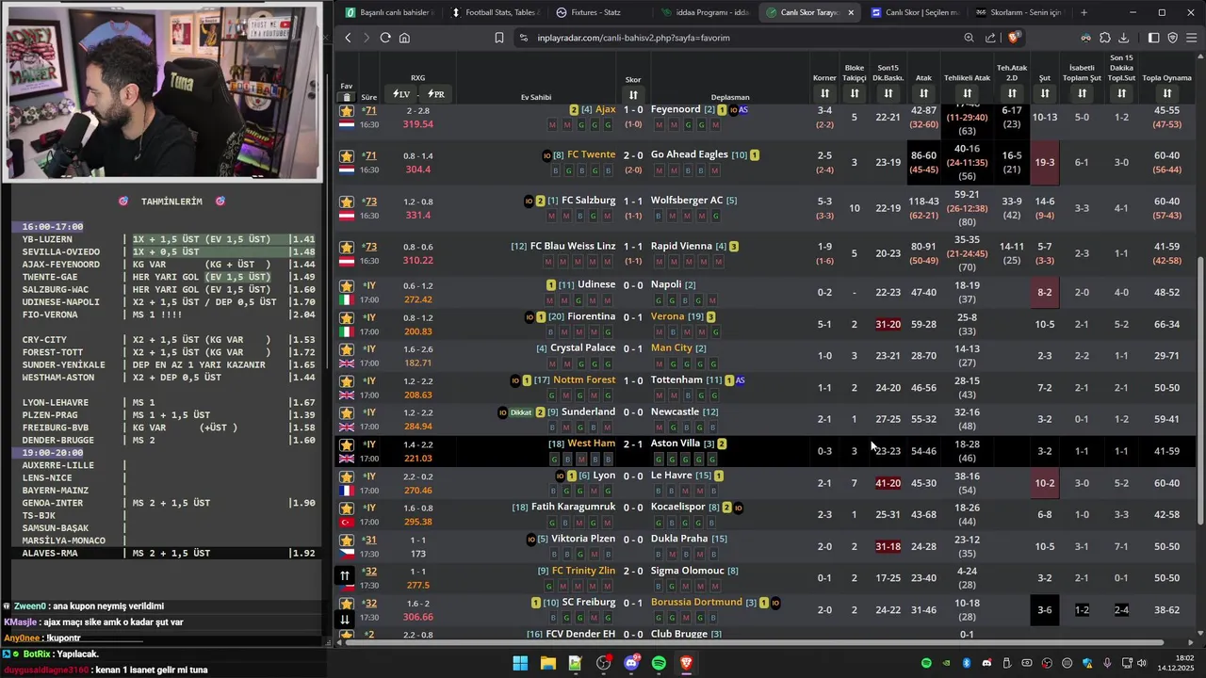Open the Wolfsberger AC team link

[687, 201]
